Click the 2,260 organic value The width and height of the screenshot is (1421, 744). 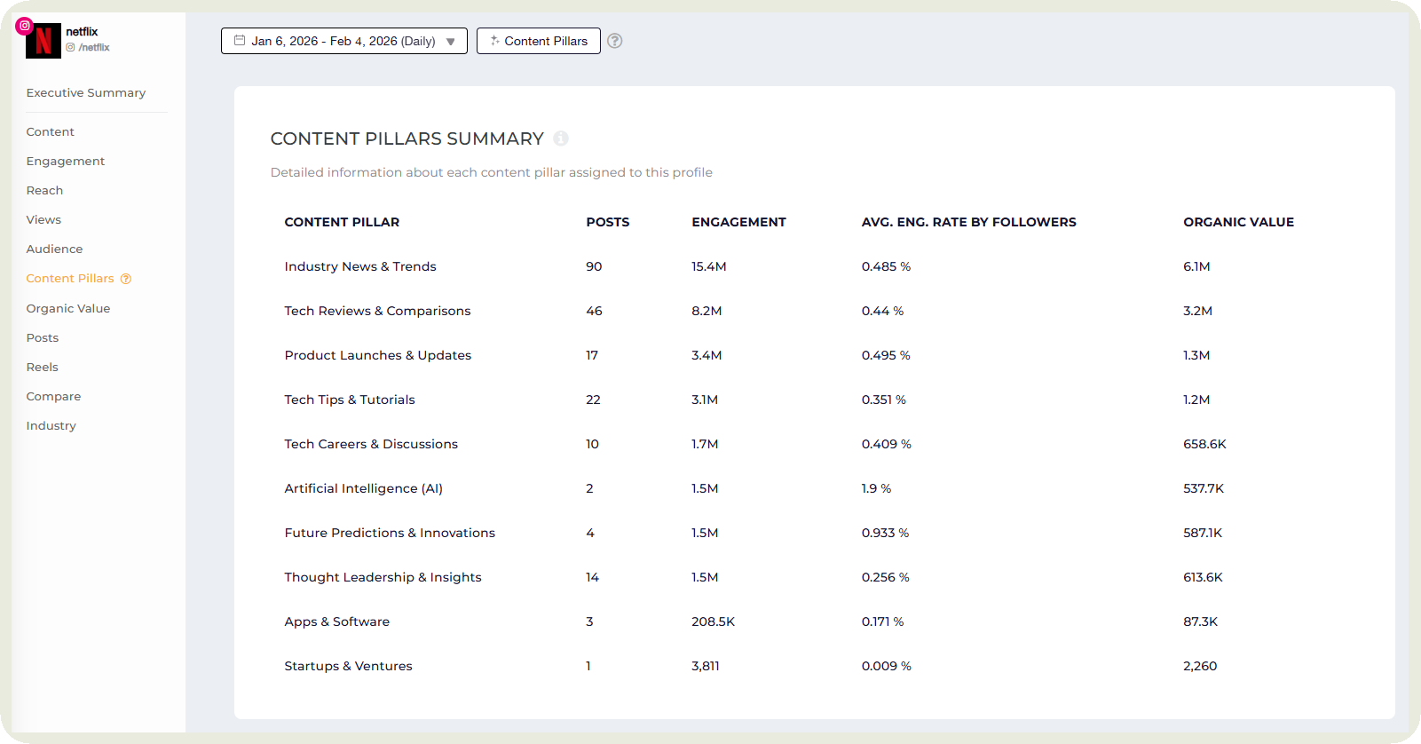(x=1200, y=666)
